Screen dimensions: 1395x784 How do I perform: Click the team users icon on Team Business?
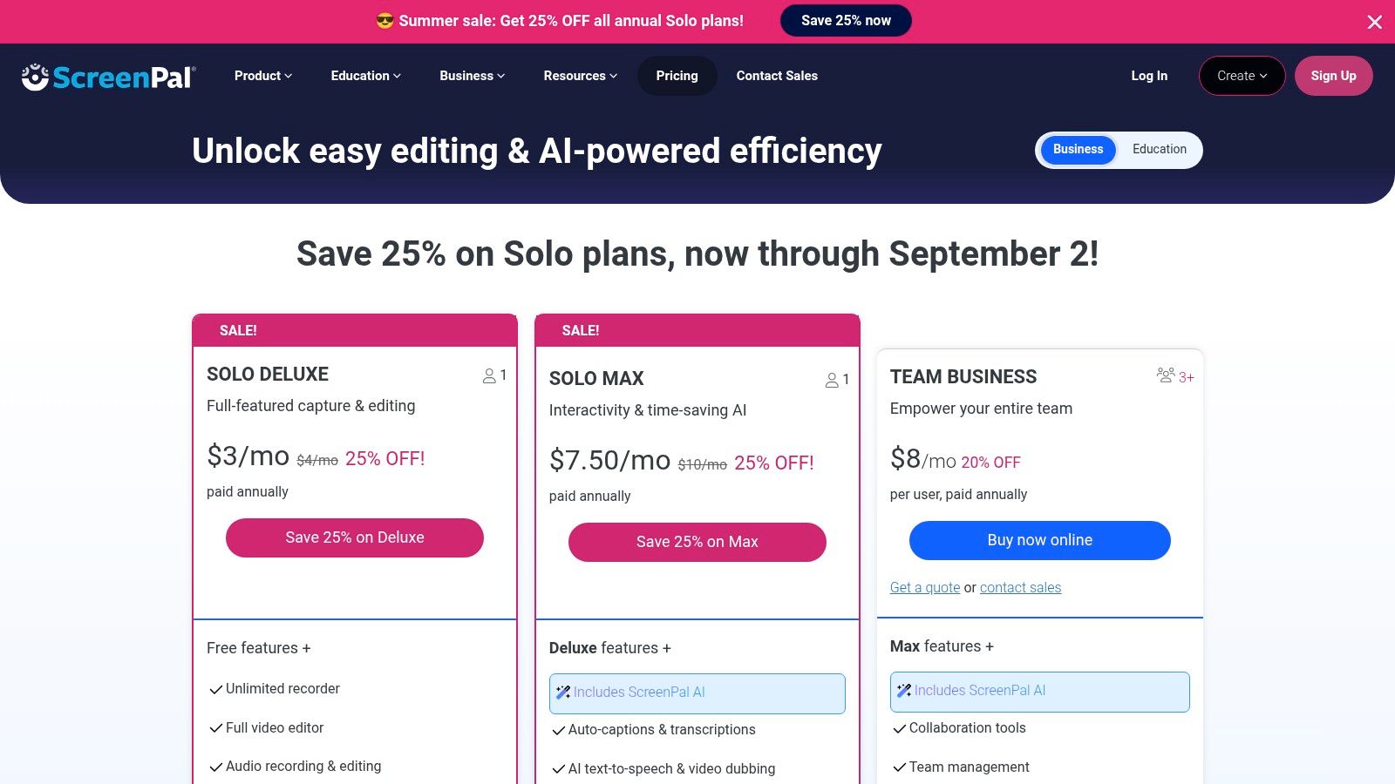tap(1166, 375)
